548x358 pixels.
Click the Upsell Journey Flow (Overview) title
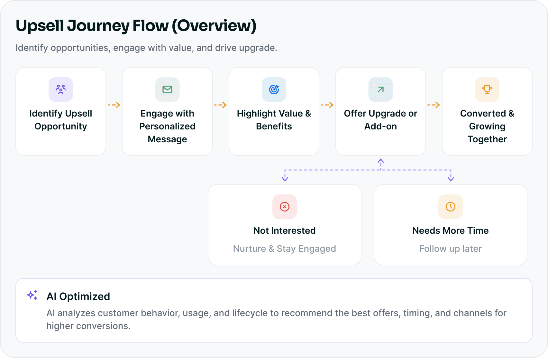click(x=136, y=26)
